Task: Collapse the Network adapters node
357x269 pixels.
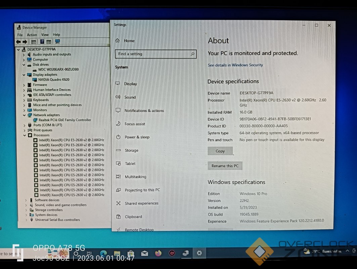Action: click(25, 115)
